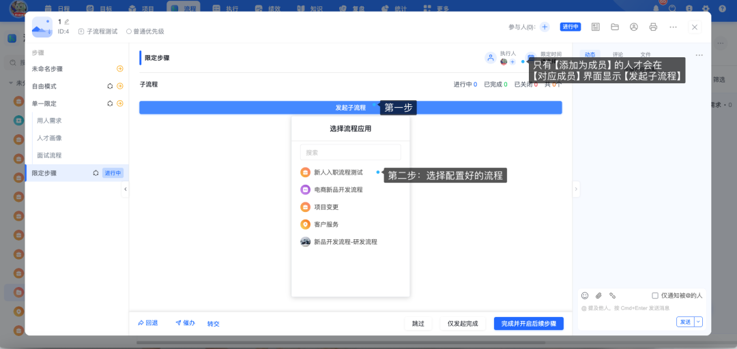Switch to the 动态 tab
The image size is (737, 349).
click(590, 55)
